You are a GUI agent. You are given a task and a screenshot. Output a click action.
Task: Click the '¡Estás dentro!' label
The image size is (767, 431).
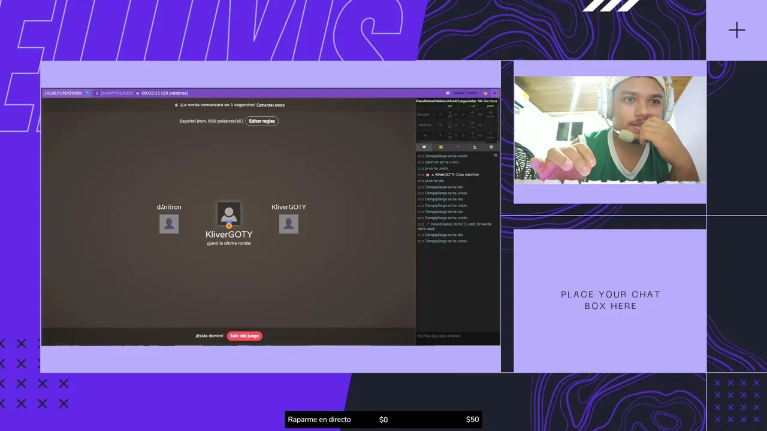click(x=209, y=336)
